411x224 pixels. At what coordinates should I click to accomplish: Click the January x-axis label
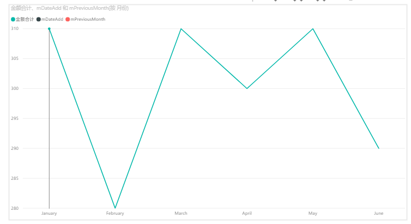[49, 213]
